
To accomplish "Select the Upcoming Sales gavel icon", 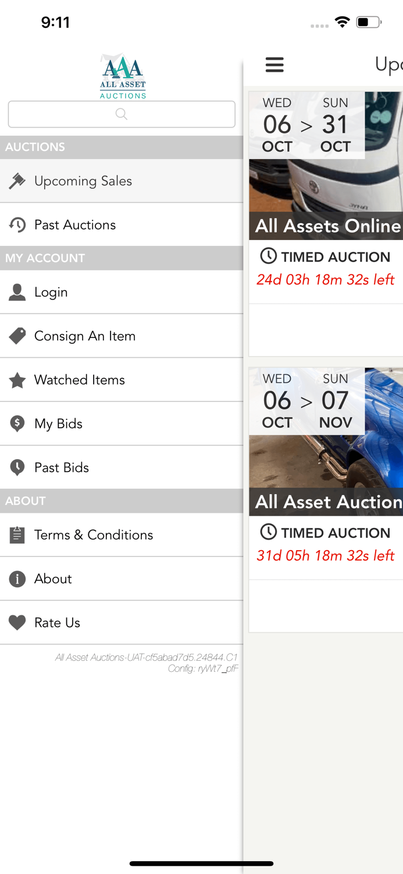I will [17, 181].
